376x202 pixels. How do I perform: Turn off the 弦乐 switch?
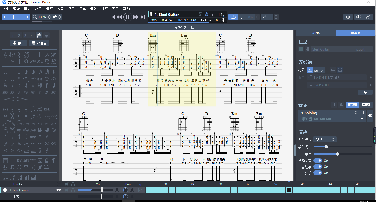pos(318,173)
